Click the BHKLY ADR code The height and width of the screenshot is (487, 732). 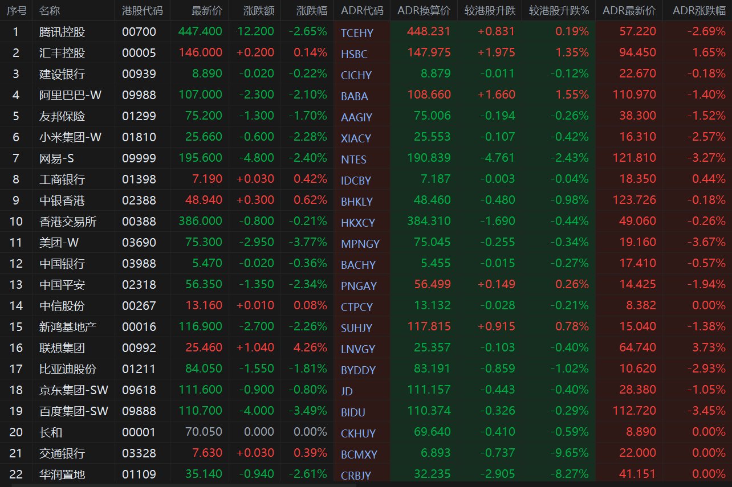[357, 202]
